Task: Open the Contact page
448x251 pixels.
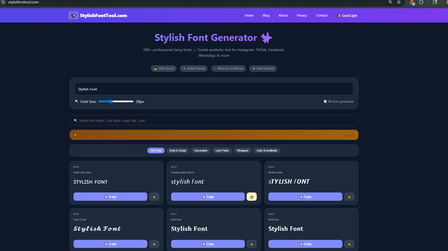Action: (x=321, y=16)
